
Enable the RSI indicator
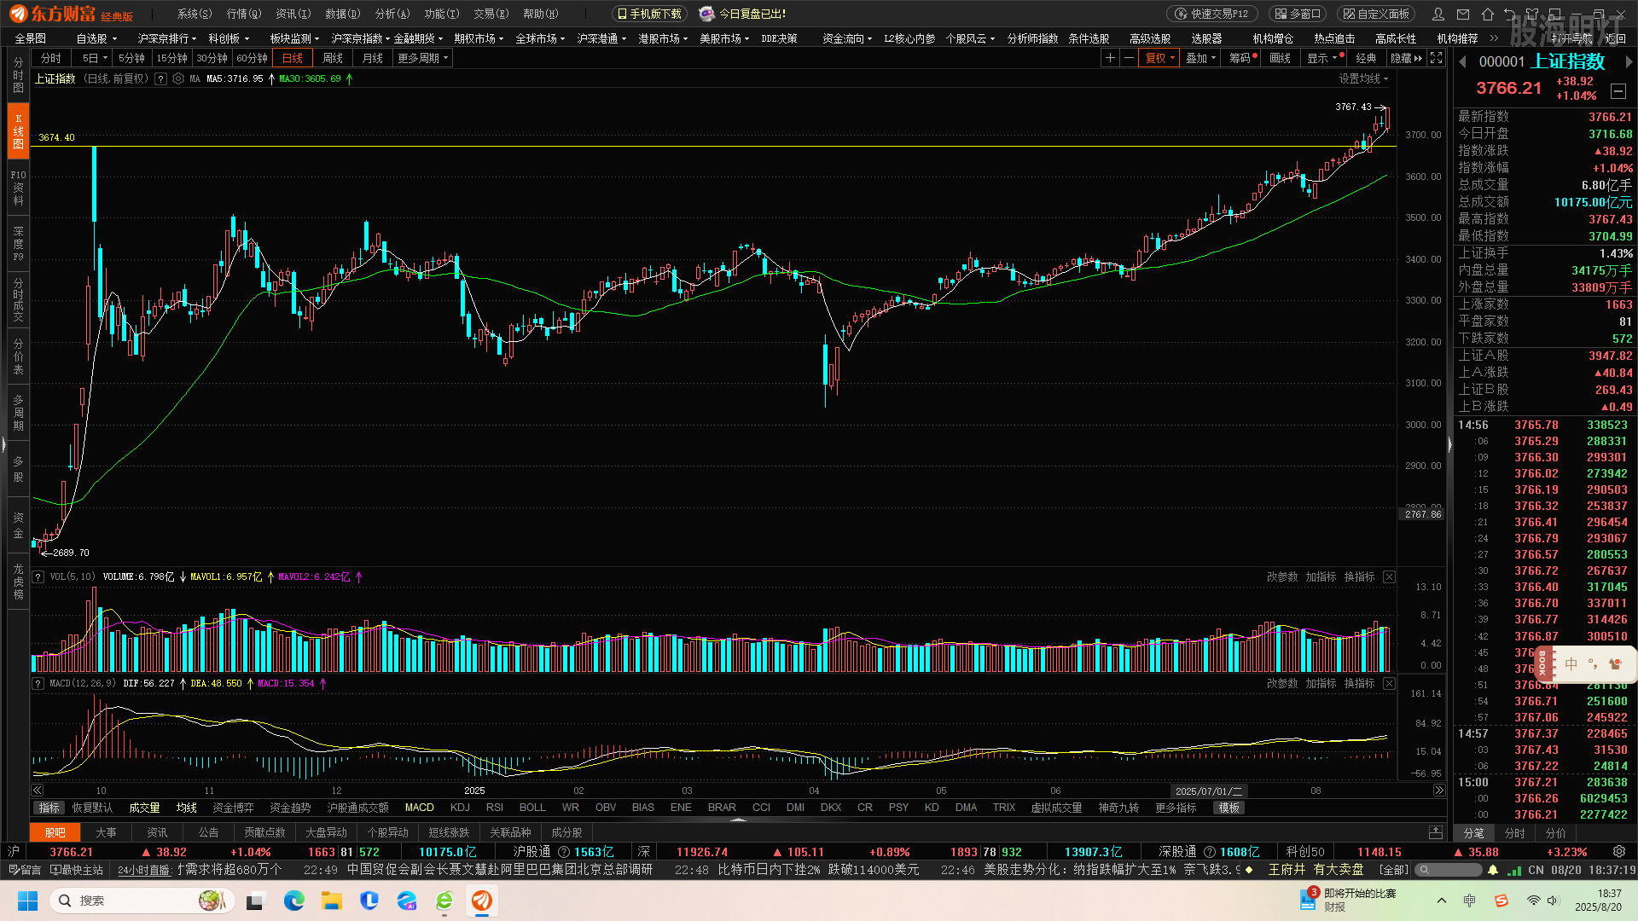coord(495,808)
